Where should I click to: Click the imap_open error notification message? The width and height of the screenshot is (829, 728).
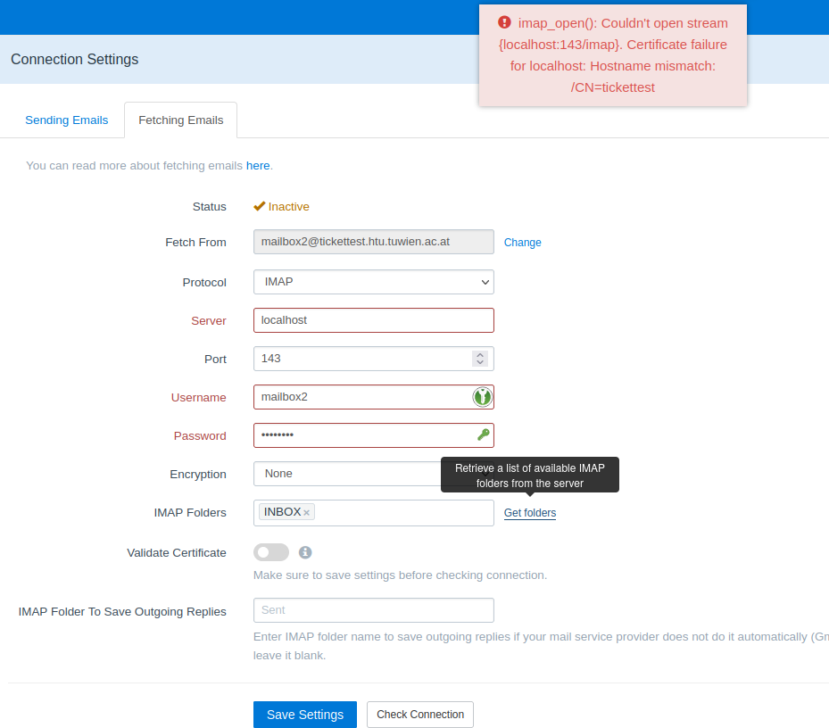[x=613, y=55]
